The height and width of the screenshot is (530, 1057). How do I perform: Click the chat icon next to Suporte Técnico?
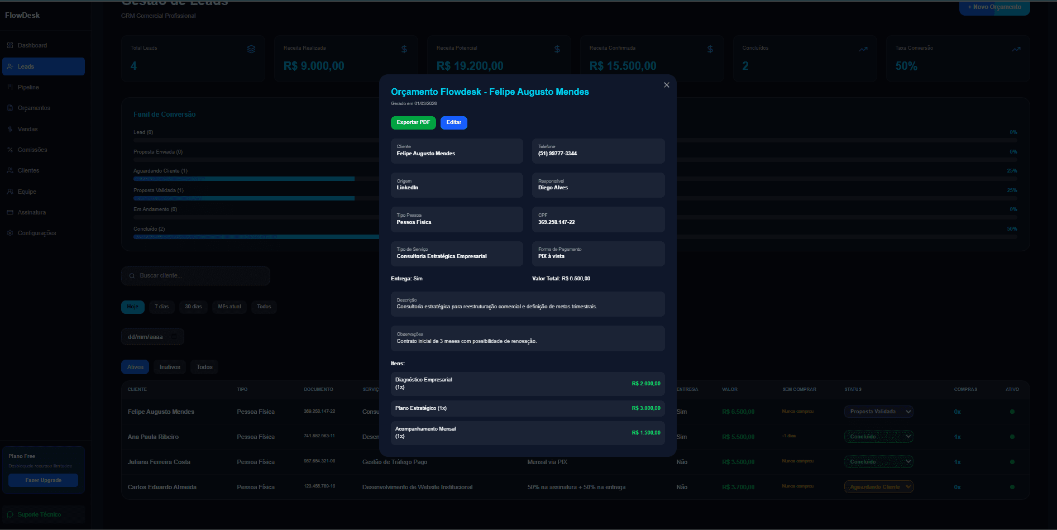pyautogui.click(x=9, y=514)
